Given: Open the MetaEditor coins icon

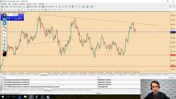Looking at the screenshot, I should pos(40,7).
